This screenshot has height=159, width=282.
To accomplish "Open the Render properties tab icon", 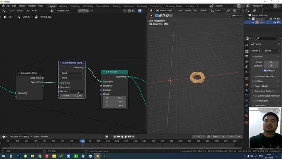I will coord(247,51).
